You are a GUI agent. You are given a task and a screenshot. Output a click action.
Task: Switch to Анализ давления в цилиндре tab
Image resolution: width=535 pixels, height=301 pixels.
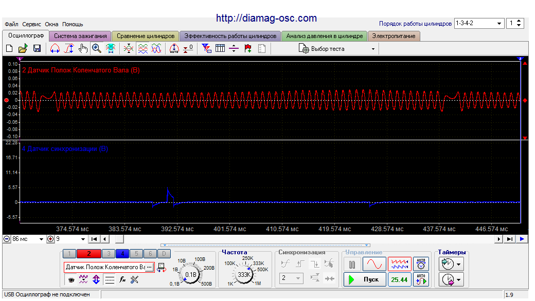click(x=325, y=36)
